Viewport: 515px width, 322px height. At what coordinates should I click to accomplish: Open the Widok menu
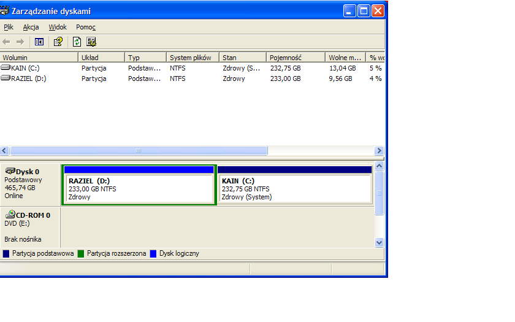tap(58, 27)
